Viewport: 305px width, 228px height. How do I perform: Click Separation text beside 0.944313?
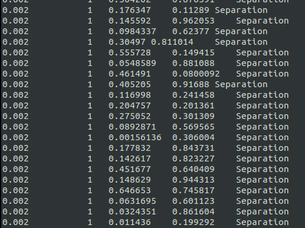(x=263, y=180)
